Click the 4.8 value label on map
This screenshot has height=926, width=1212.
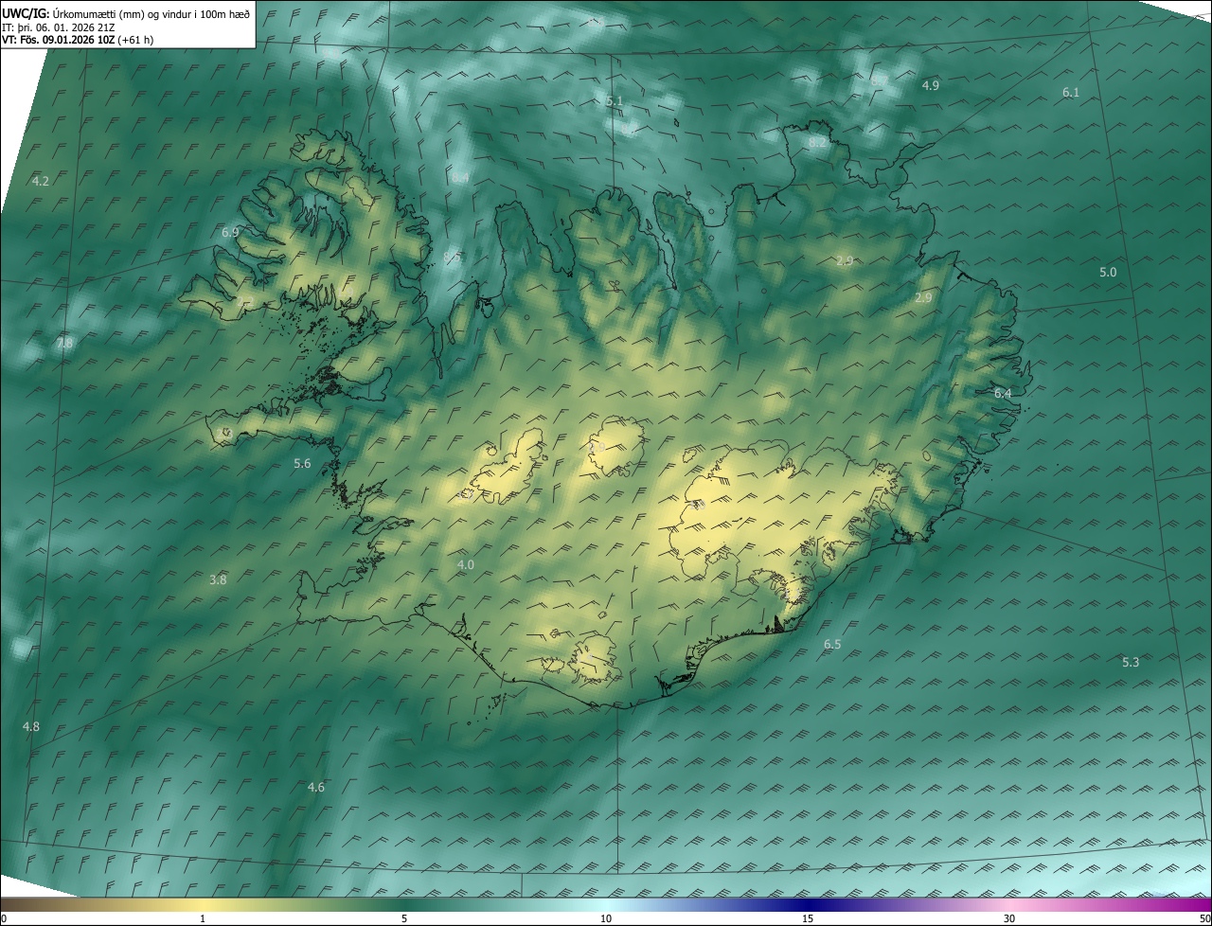tap(31, 726)
